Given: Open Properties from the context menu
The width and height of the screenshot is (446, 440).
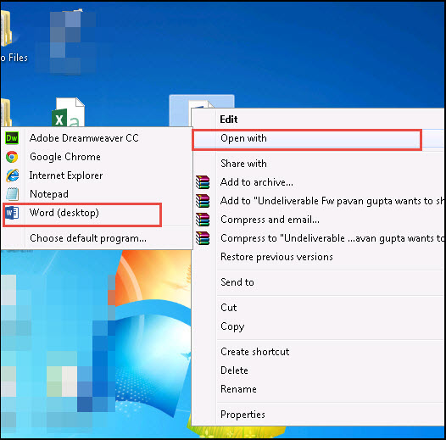Looking at the screenshot, I should click(318, 415).
